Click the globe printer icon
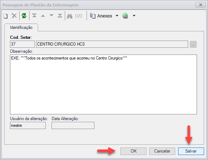The height and width of the screenshot is (160, 208). click(x=125, y=16)
